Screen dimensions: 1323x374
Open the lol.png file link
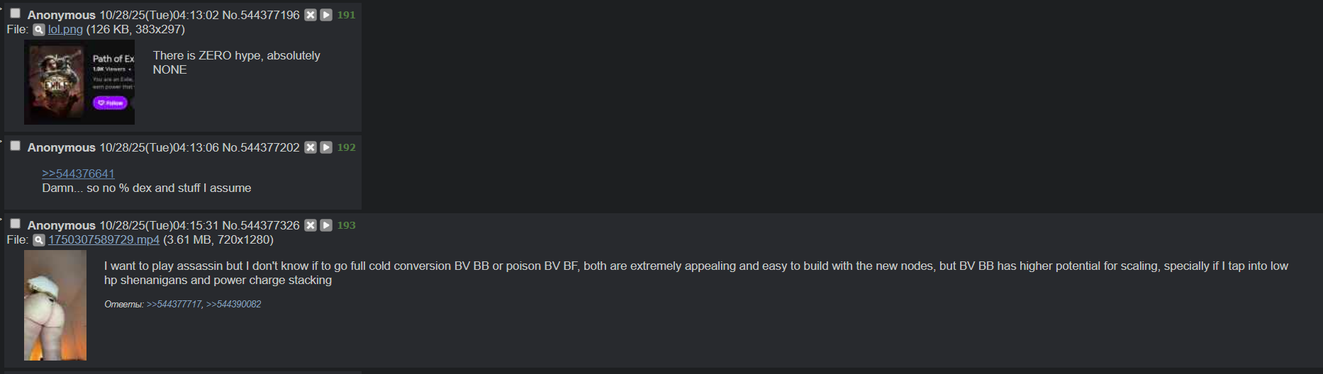pyautogui.click(x=65, y=29)
